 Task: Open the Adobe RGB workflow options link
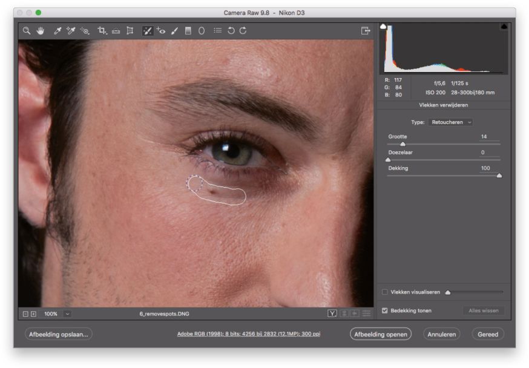(248, 334)
